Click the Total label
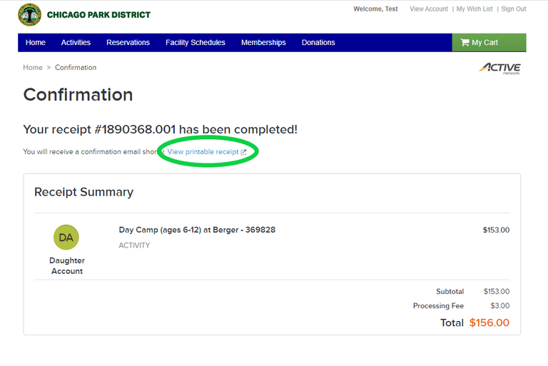Image resolution: width=548 pixels, height=366 pixels. [x=452, y=322]
